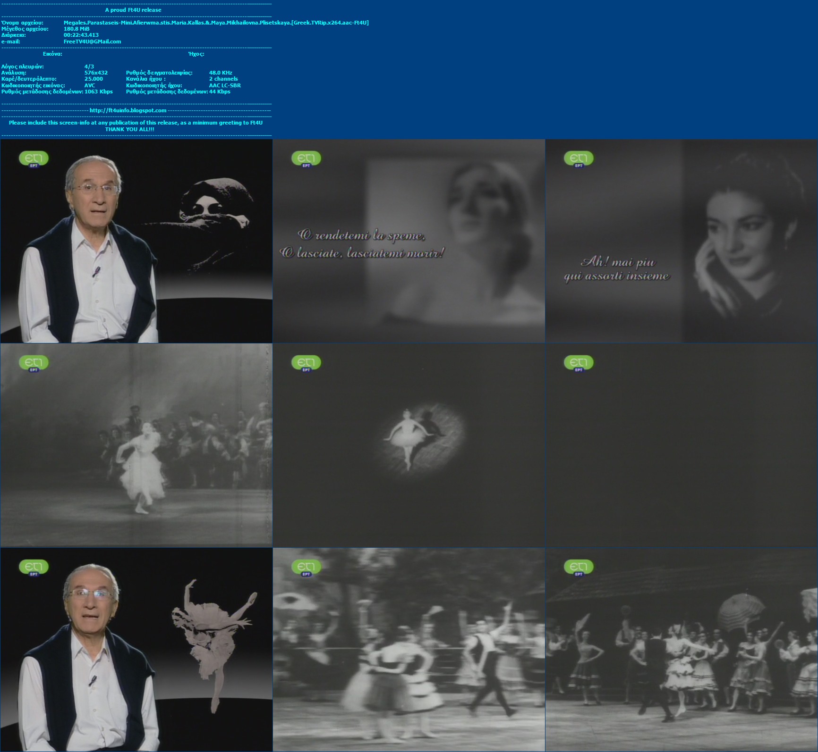Click the 'Λόγος πλευρών:' label
The width and height of the screenshot is (818, 752).
tap(23, 67)
